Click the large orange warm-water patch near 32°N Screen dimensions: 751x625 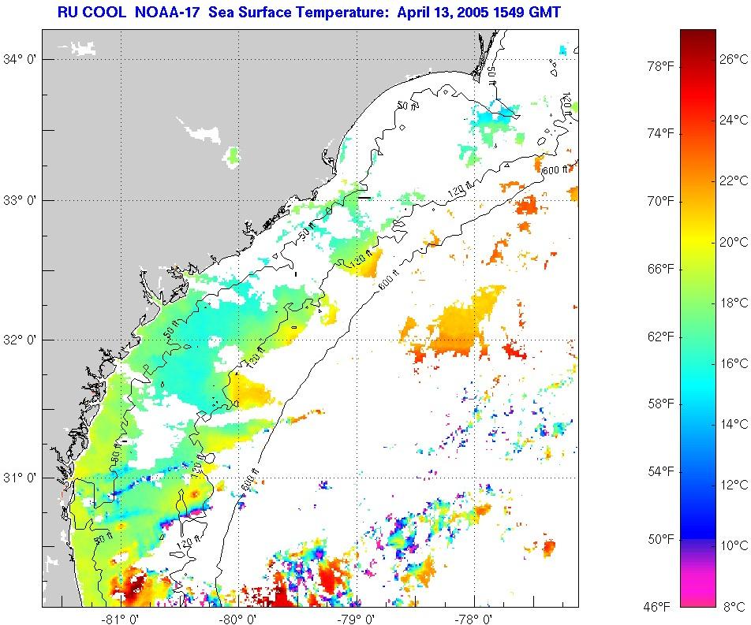(x=461, y=323)
